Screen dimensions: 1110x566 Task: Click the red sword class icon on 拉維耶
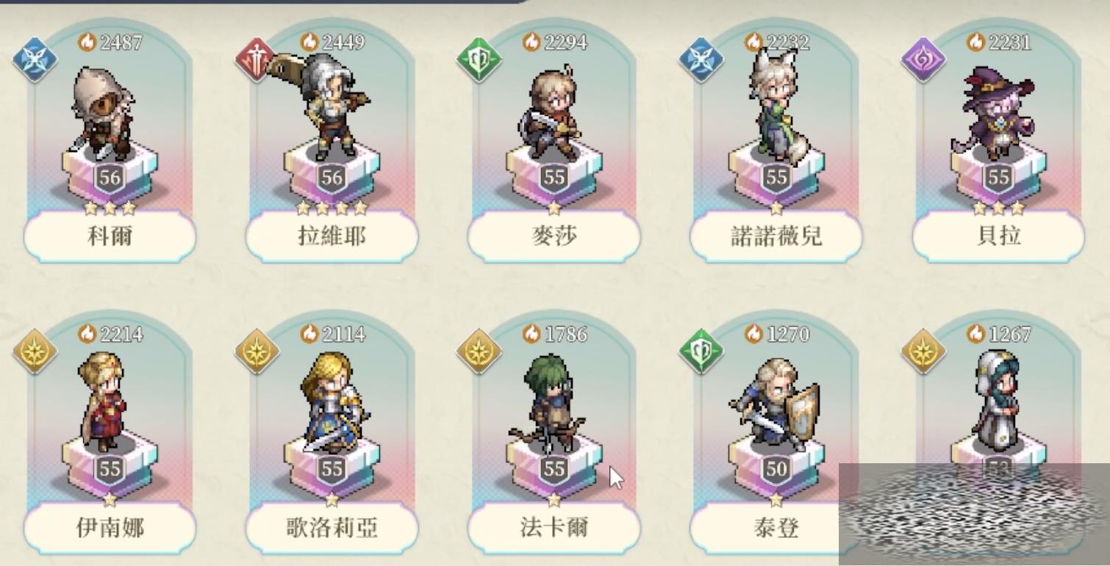257,60
